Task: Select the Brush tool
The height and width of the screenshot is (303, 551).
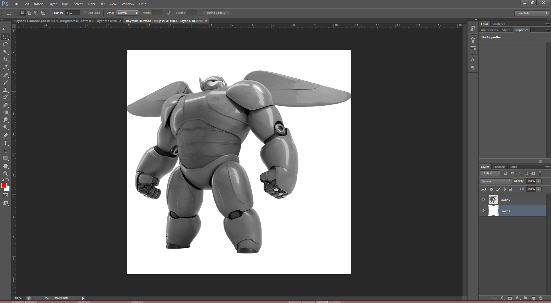Action: 5,82
